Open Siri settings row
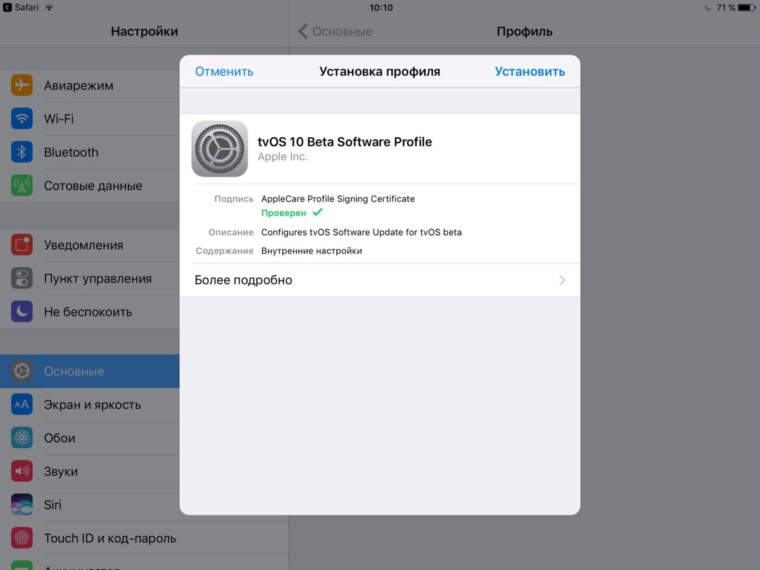Screen dimensions: 760x570 coord(90,505)
